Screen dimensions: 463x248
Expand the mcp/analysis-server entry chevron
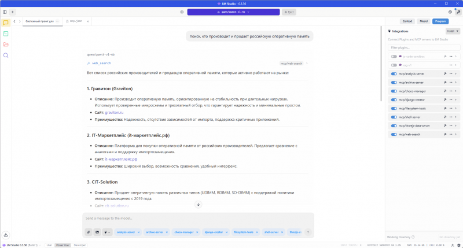pyautogui.click(x=456, y=74)
